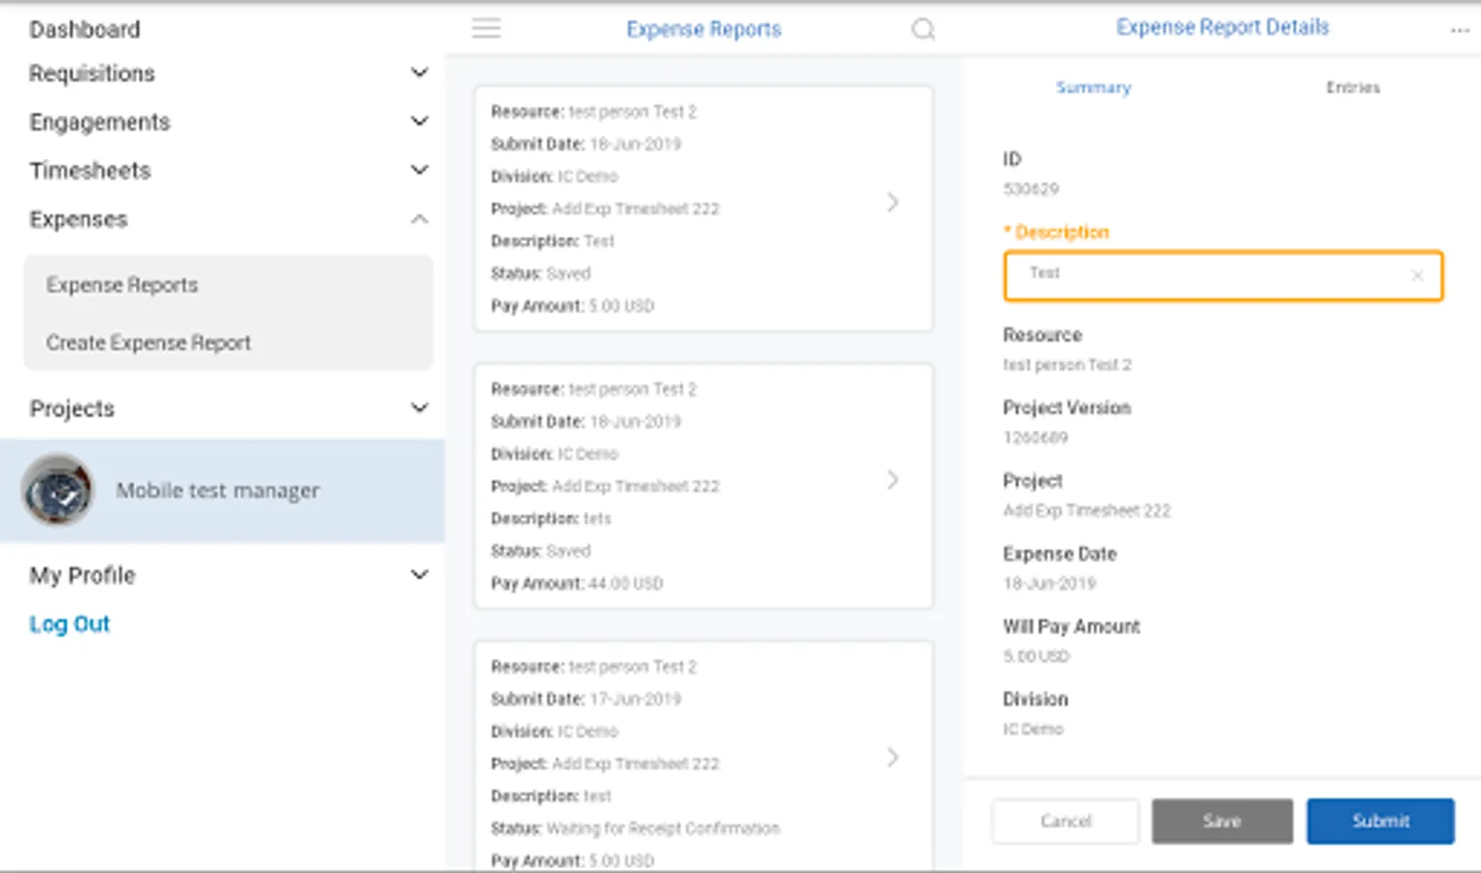
Task: Open second expense report arrow (44.00 USD)
Action: (x=893, y=480)
